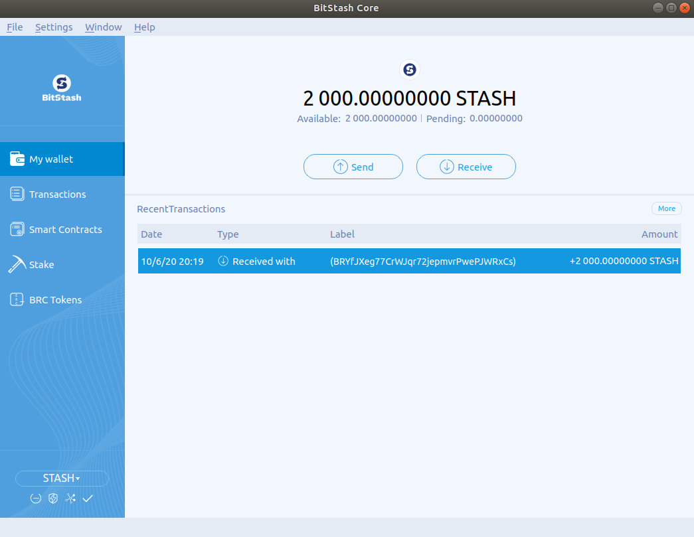Open the Help menu
The width and height of the screenshot is (694, 537).
pos(144,27)
